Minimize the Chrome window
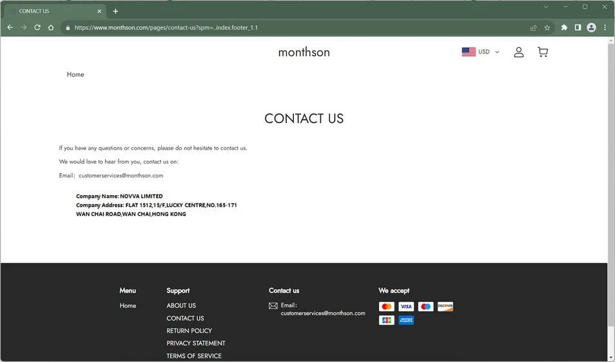 (565, 6)
